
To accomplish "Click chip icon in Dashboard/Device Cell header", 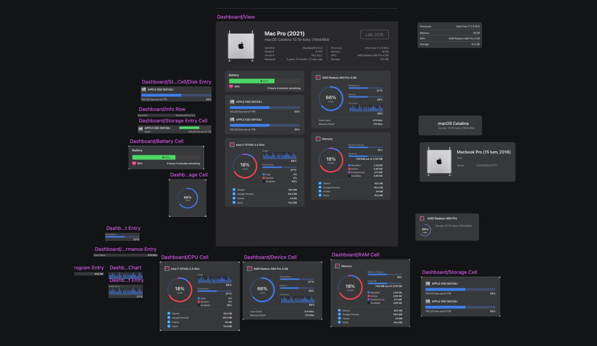I will coord(250,269).
